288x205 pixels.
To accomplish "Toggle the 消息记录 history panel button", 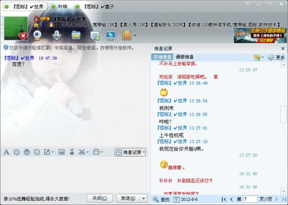I will 129,152.
